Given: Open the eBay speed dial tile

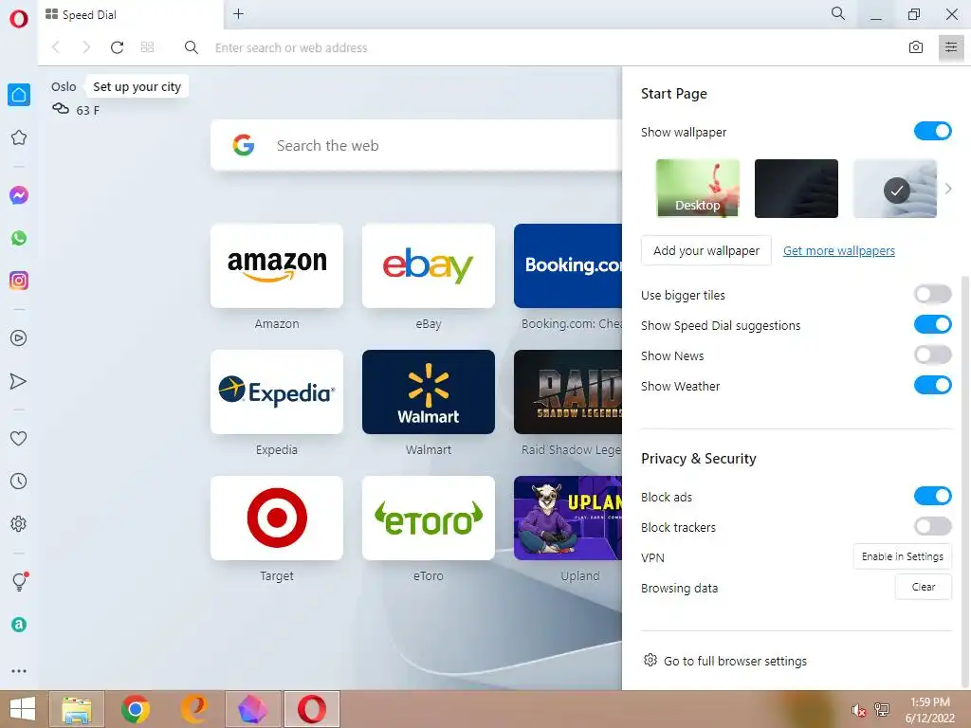Looking at the screenshot, I should tap(429, 265).
